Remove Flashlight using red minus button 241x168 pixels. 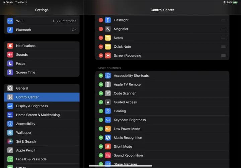pos(101,20)
